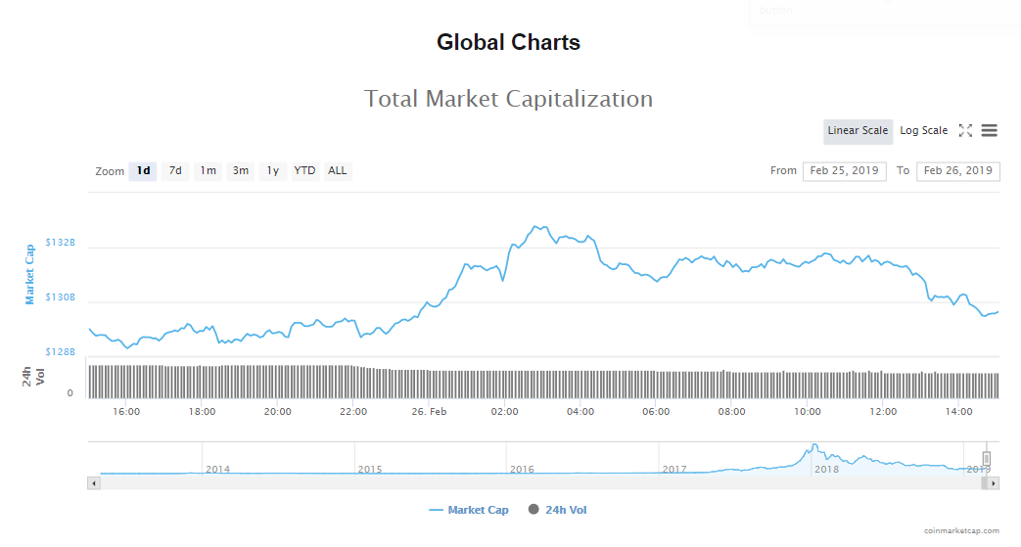Click the From date field
The height and width of the screenshot is (547, 1021).
point(844,171)
